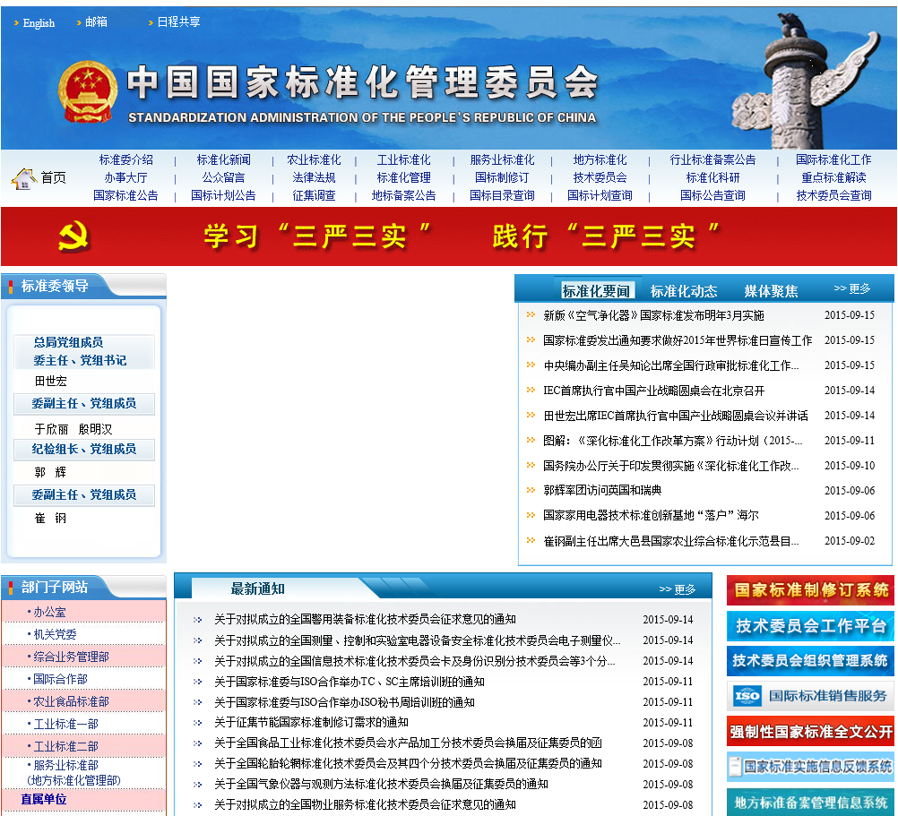
Task: Open 国标目录查询 menu item
Action: (502, 195)
